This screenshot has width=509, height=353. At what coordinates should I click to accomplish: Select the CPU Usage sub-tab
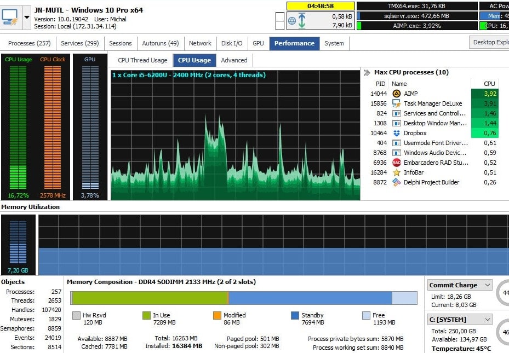click(195, 60)
